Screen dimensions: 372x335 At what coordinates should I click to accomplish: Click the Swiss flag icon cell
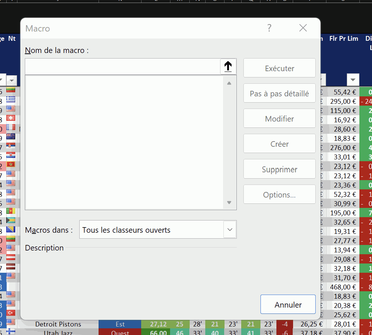click(11, 118)
